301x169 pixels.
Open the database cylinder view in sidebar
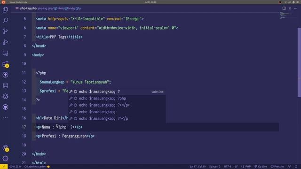click(x=5, y=85)
